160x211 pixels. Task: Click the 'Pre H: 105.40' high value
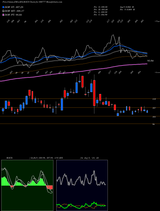100,10
